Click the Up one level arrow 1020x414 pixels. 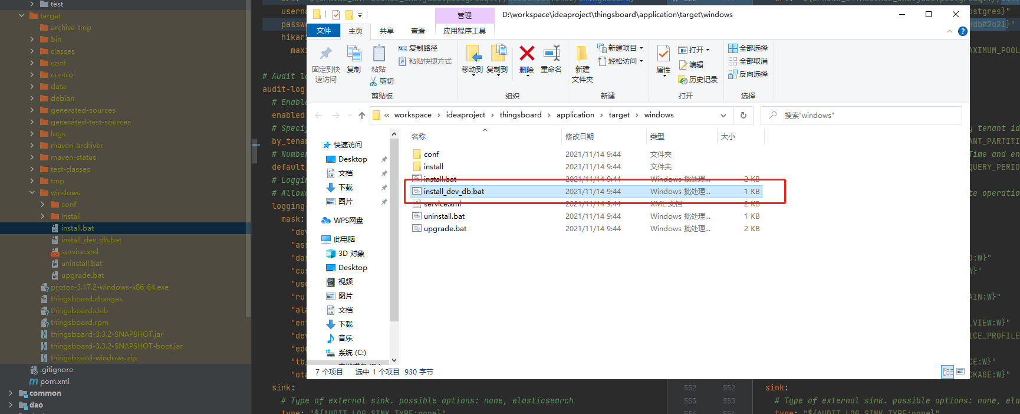pos(362,116)
